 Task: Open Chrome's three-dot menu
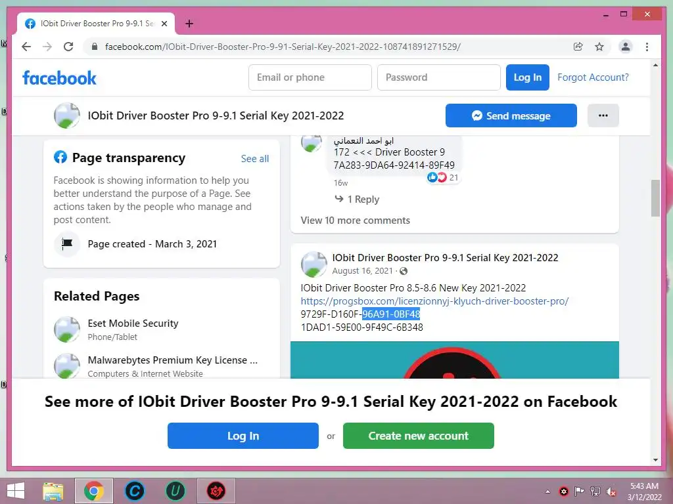click(x=647, y=47)
